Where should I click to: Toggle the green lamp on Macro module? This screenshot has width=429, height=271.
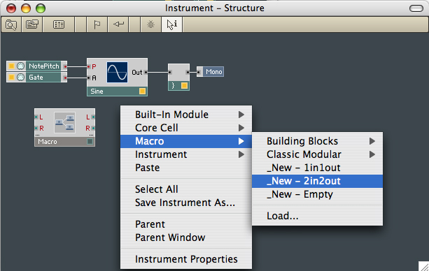(x=90, y=142)
